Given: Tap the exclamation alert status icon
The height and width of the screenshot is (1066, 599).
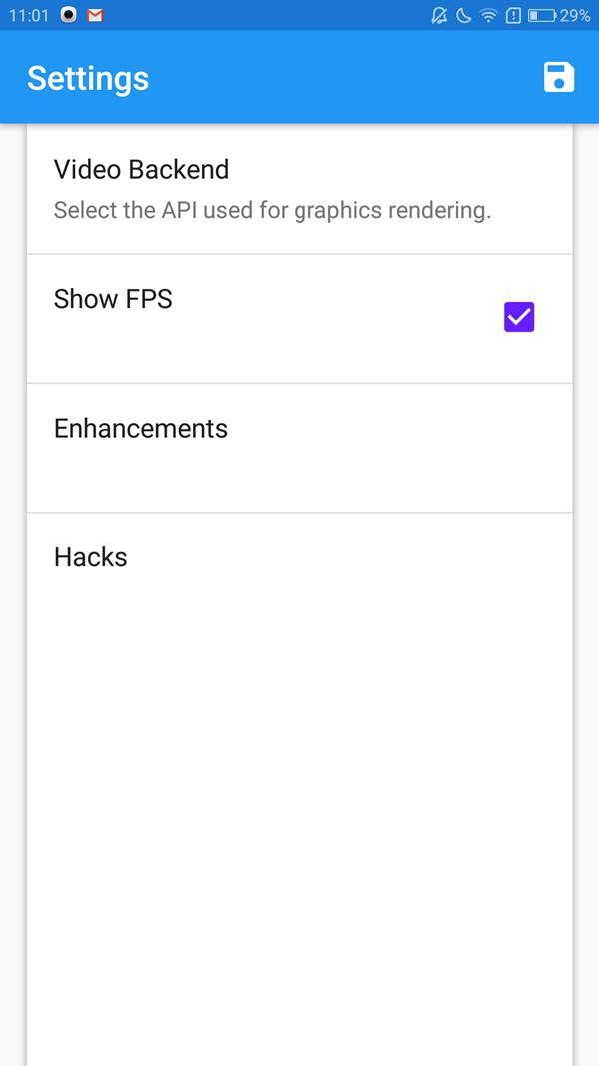Looking at the screenshot, I should tap(513, 15).
